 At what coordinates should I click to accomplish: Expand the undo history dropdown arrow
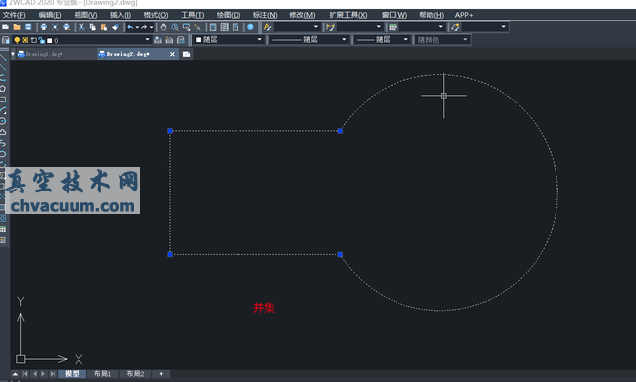137,27
